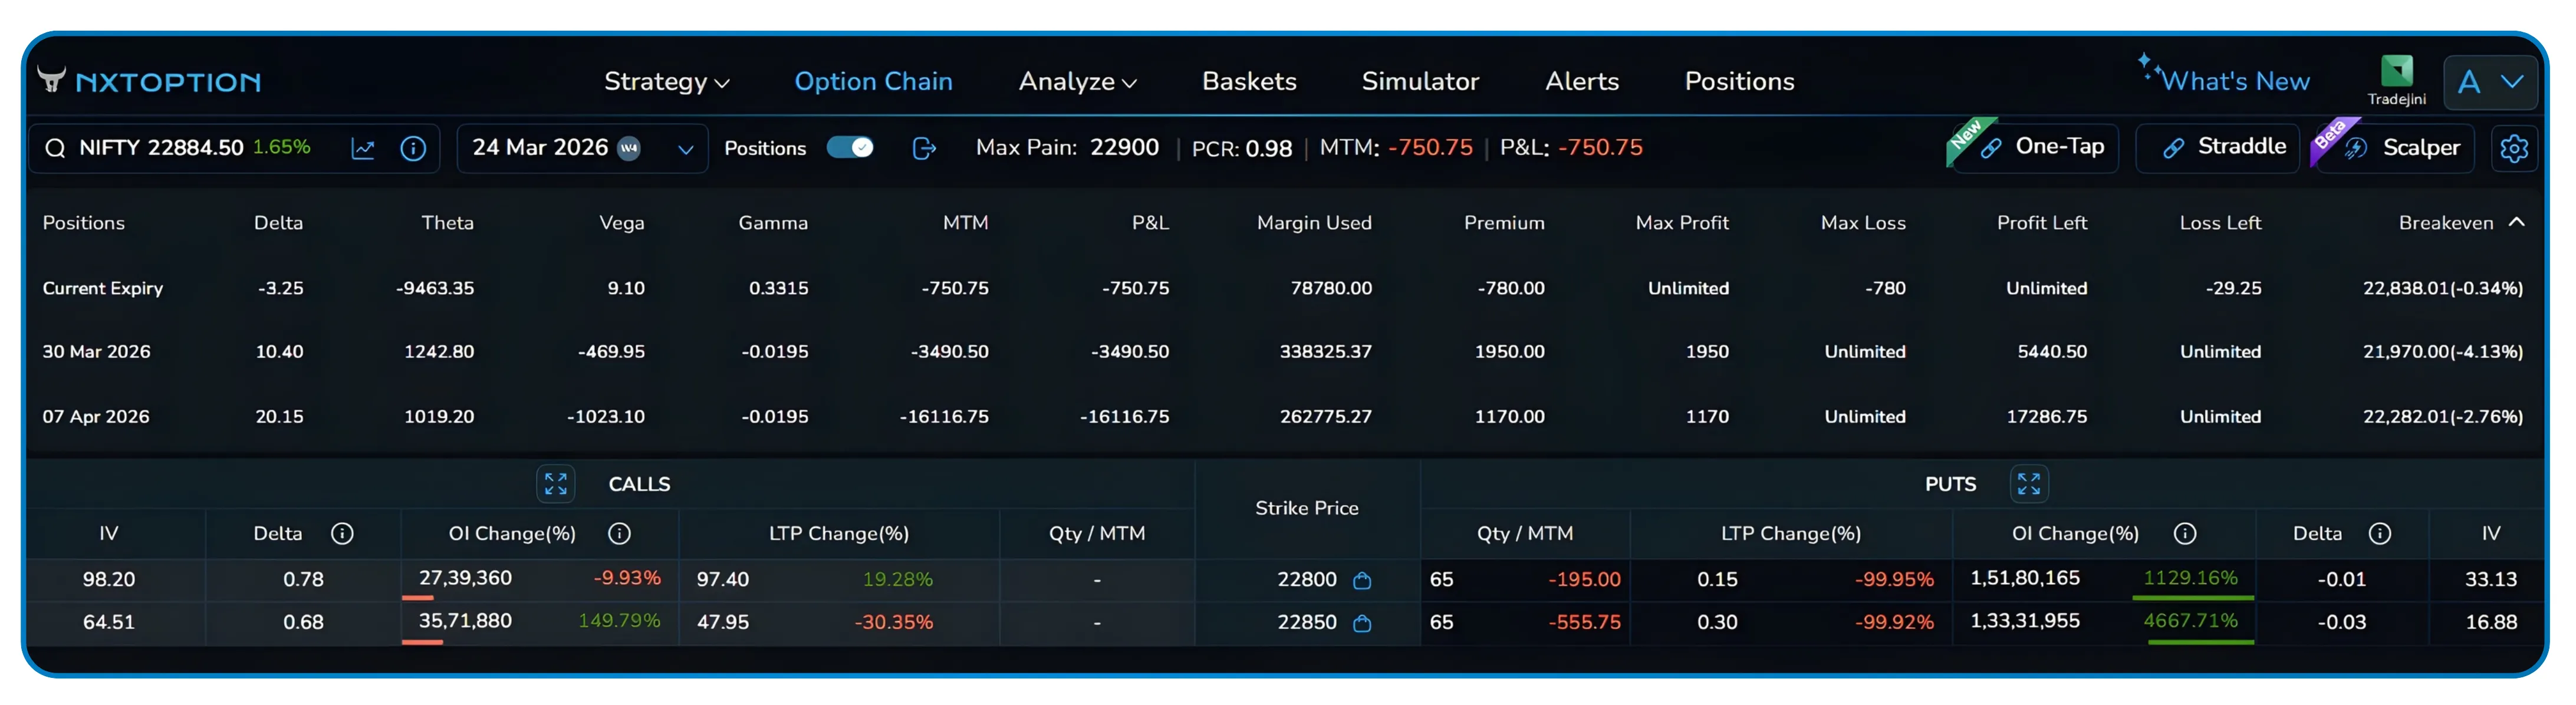This screenshot has width=2576, height=705.
Task: Go to the Option Chain section
Action: pos(873,82)
